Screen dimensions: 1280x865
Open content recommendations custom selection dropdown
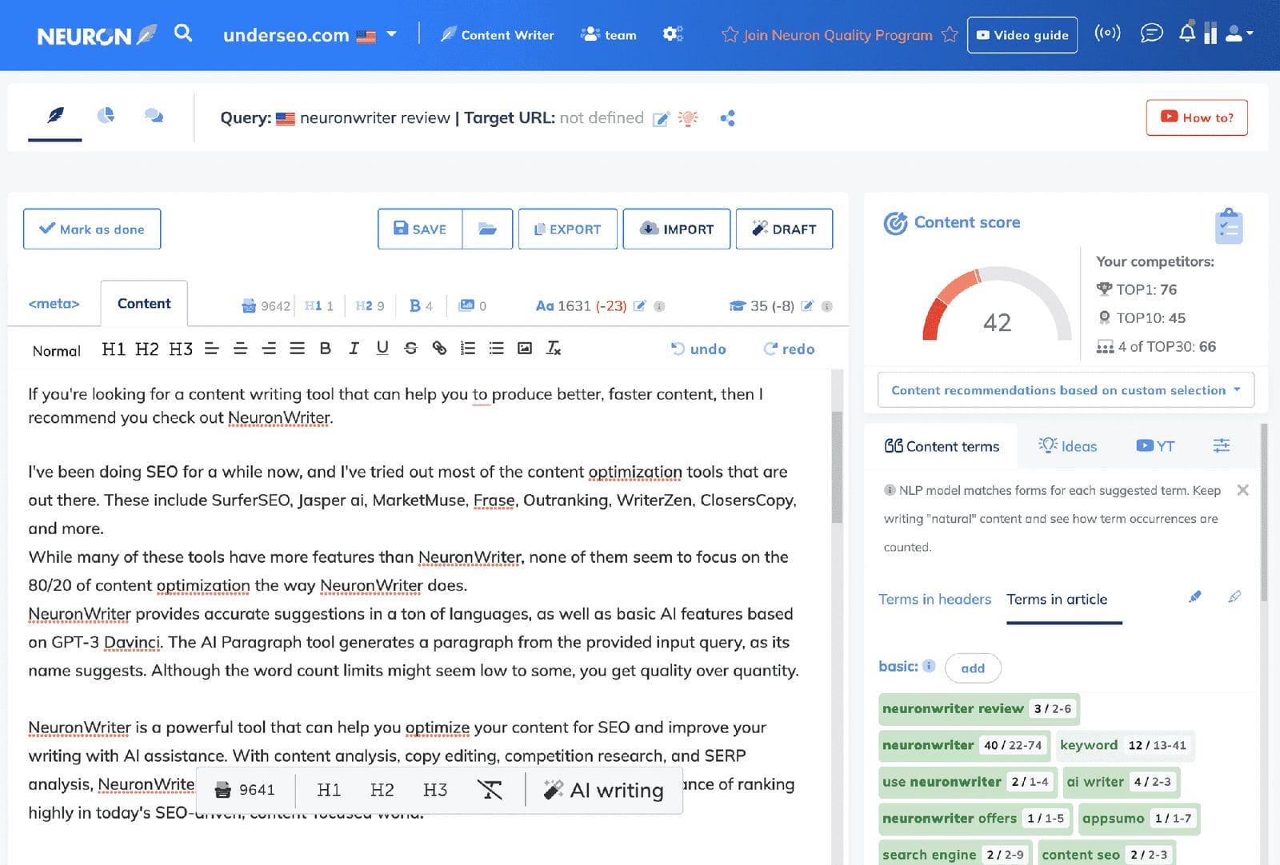coord(1065,390)
